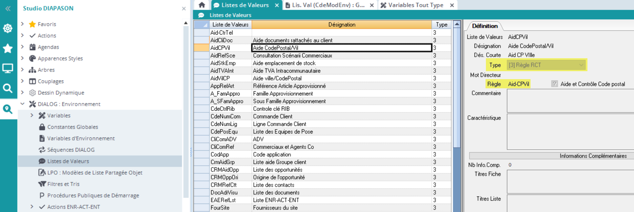Image resolution: width=634 pixels, height=212 pixels.
Task: Switch to the Lis. Val (CdeModEnv) tab
Action: (327, 5)
